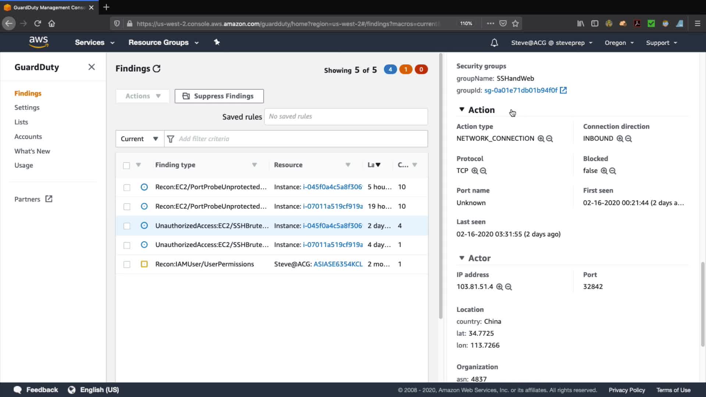Open the Current findings dropdown

click(139, 139)
